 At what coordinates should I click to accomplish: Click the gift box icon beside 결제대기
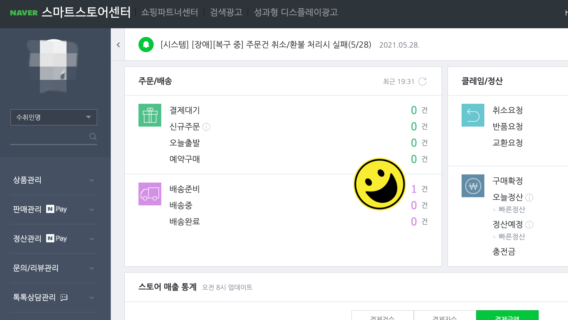click(150, 115)
